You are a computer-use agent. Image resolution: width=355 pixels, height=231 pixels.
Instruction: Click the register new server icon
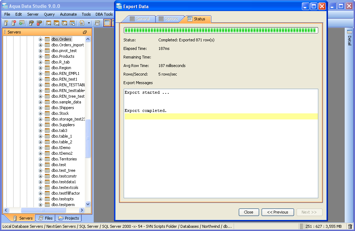tap(6, 23)
